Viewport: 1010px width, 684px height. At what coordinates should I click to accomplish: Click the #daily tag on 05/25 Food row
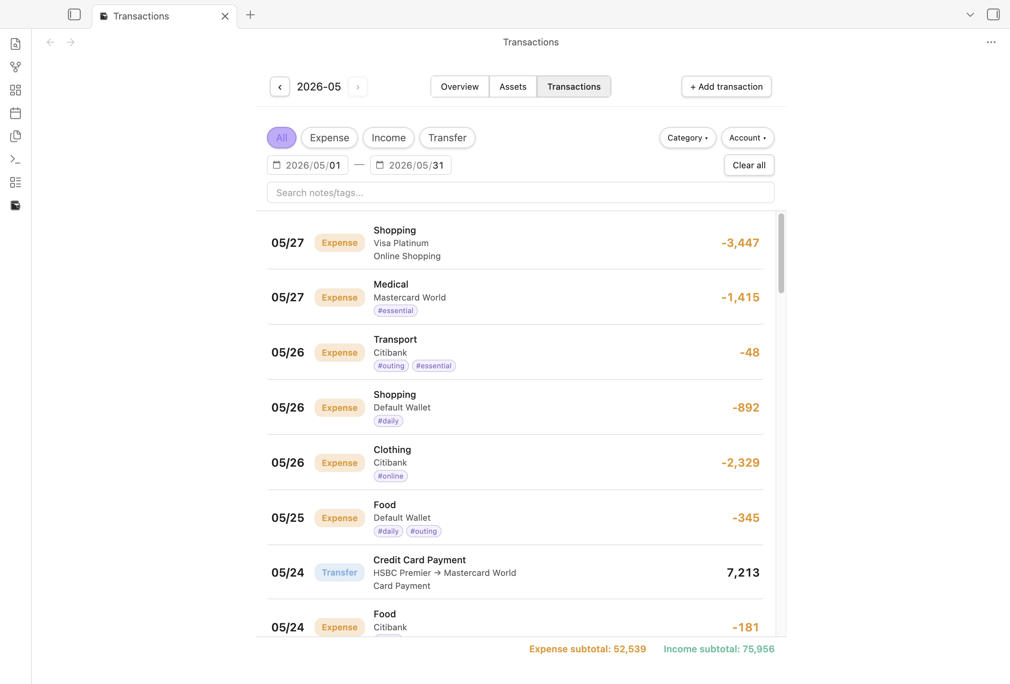pos(388,532)
